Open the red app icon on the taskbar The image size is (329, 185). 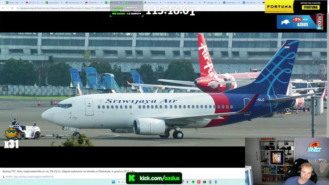[x=199, y=182]
